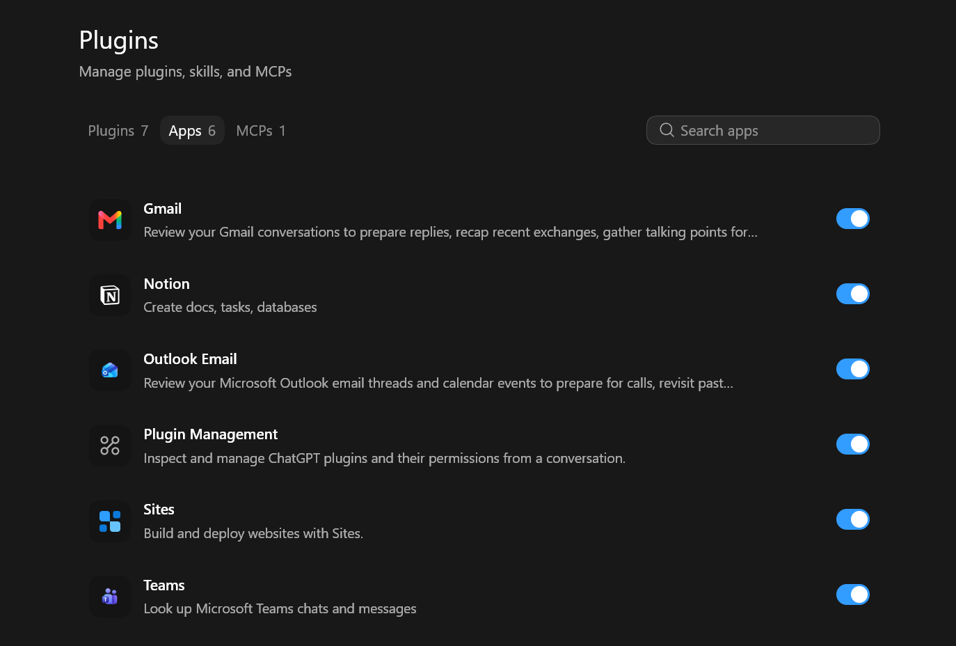Viewport: 956px width, 646px height.
Task: Open the Gmail app title
Action: coord(163,209)
